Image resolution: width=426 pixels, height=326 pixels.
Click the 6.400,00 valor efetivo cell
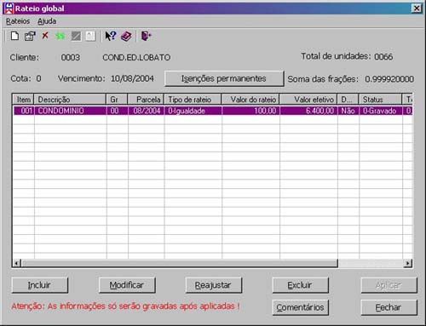pyautogui.click(x=309, y=111)
